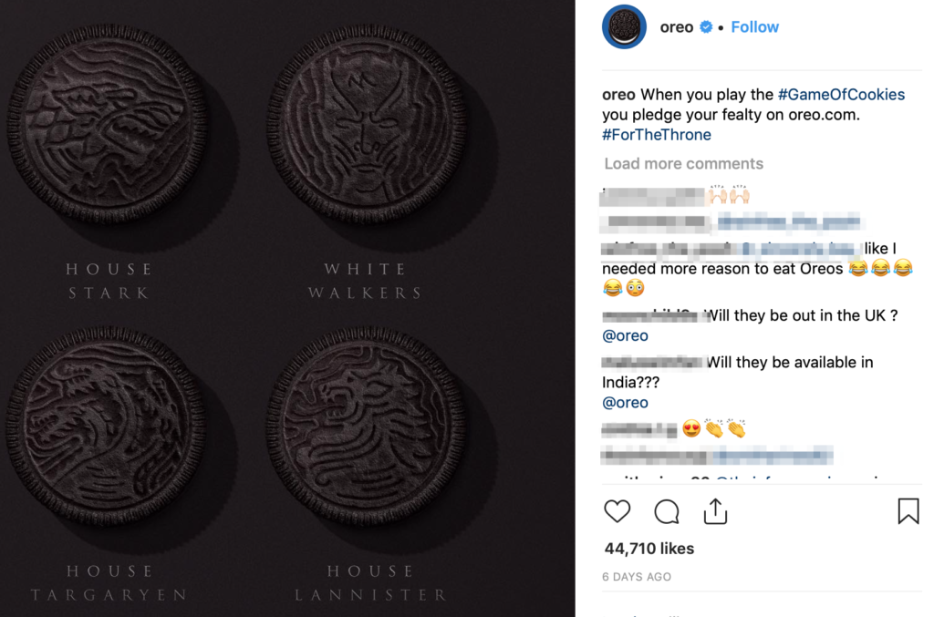Open the Oreo profile picture

[624, 27]
